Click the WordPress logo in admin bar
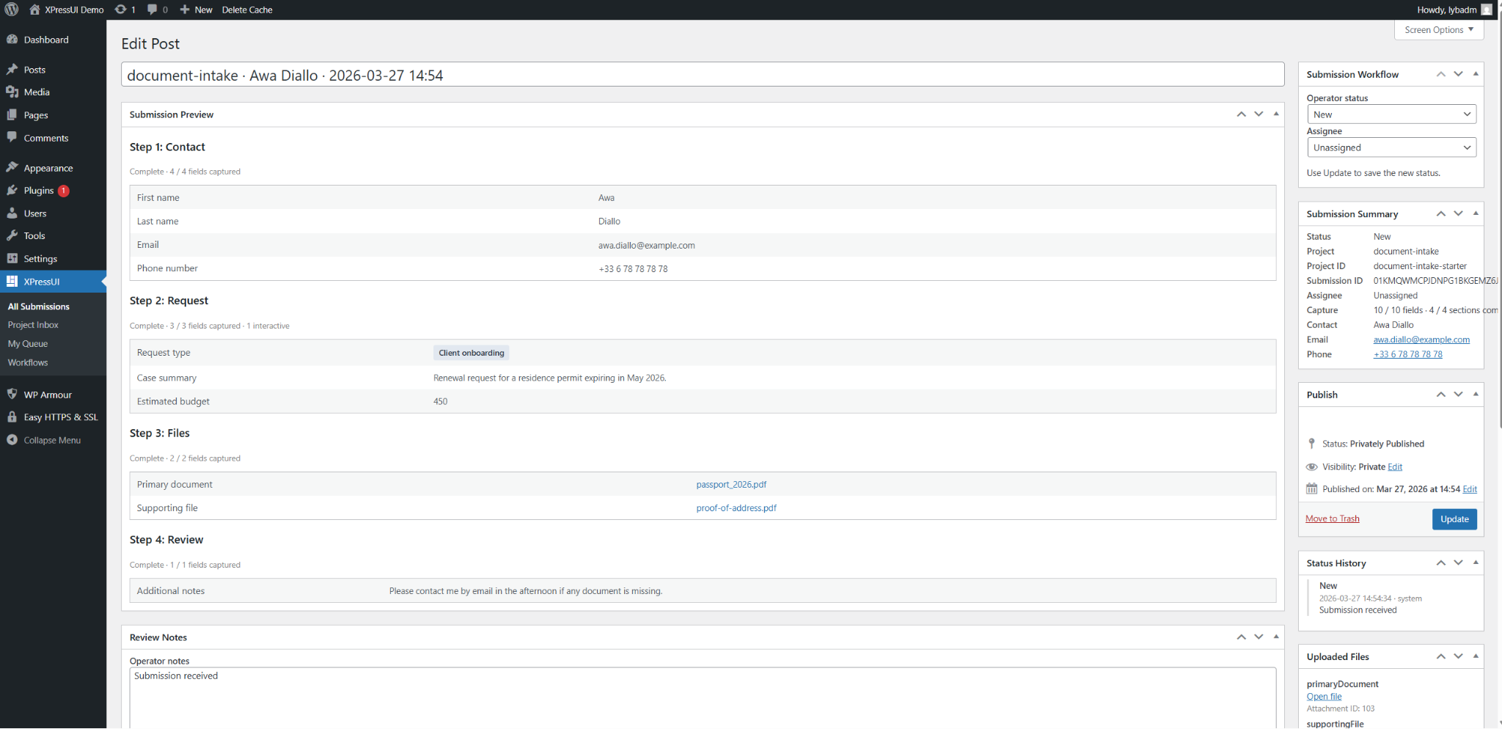This screenshot has height=729, width=1502. tap(11, 10)
